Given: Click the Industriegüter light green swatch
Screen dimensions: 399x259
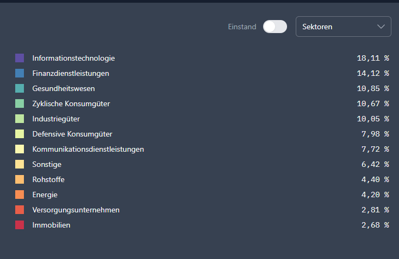Looking at the screenshot, I should pyautogui.click(x=20, y=119).
